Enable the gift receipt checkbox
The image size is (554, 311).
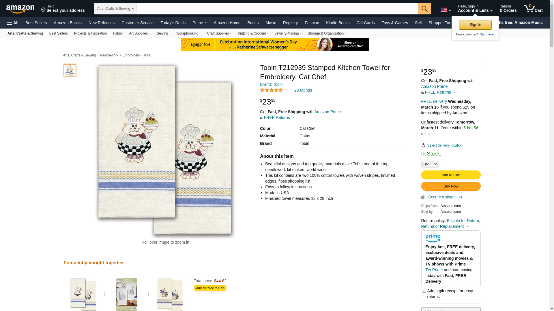point(424,291)
